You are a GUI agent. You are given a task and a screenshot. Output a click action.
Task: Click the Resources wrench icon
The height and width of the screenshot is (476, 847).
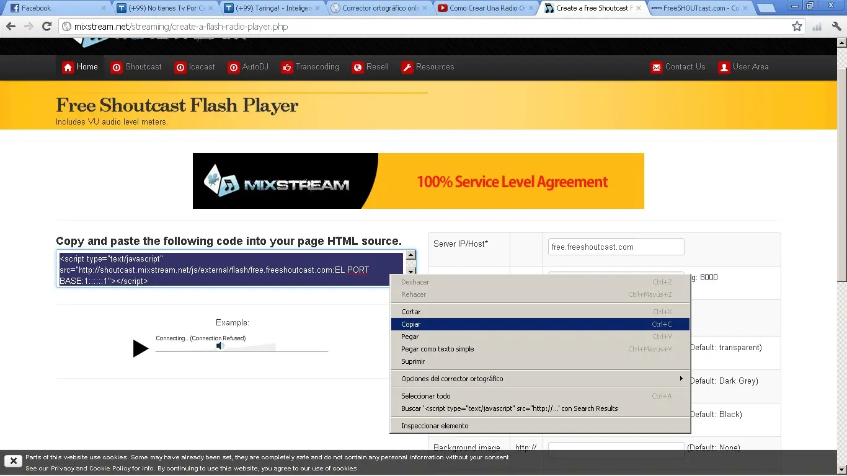(x=407, y=67)
